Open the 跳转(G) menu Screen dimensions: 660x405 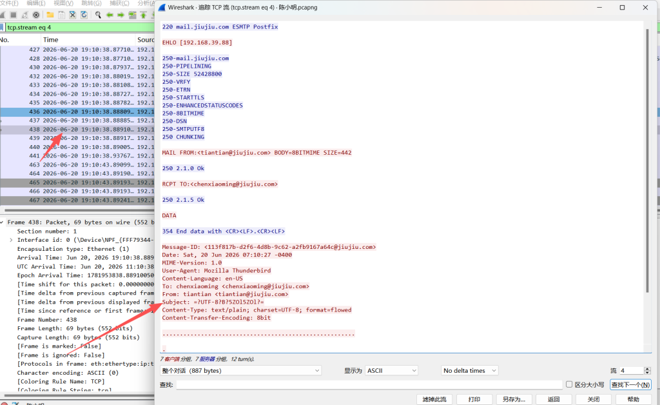point(92,3)
